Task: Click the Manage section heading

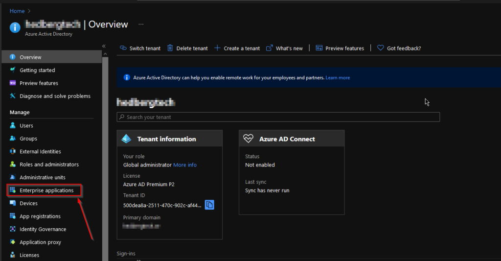Action: (20, 112)
